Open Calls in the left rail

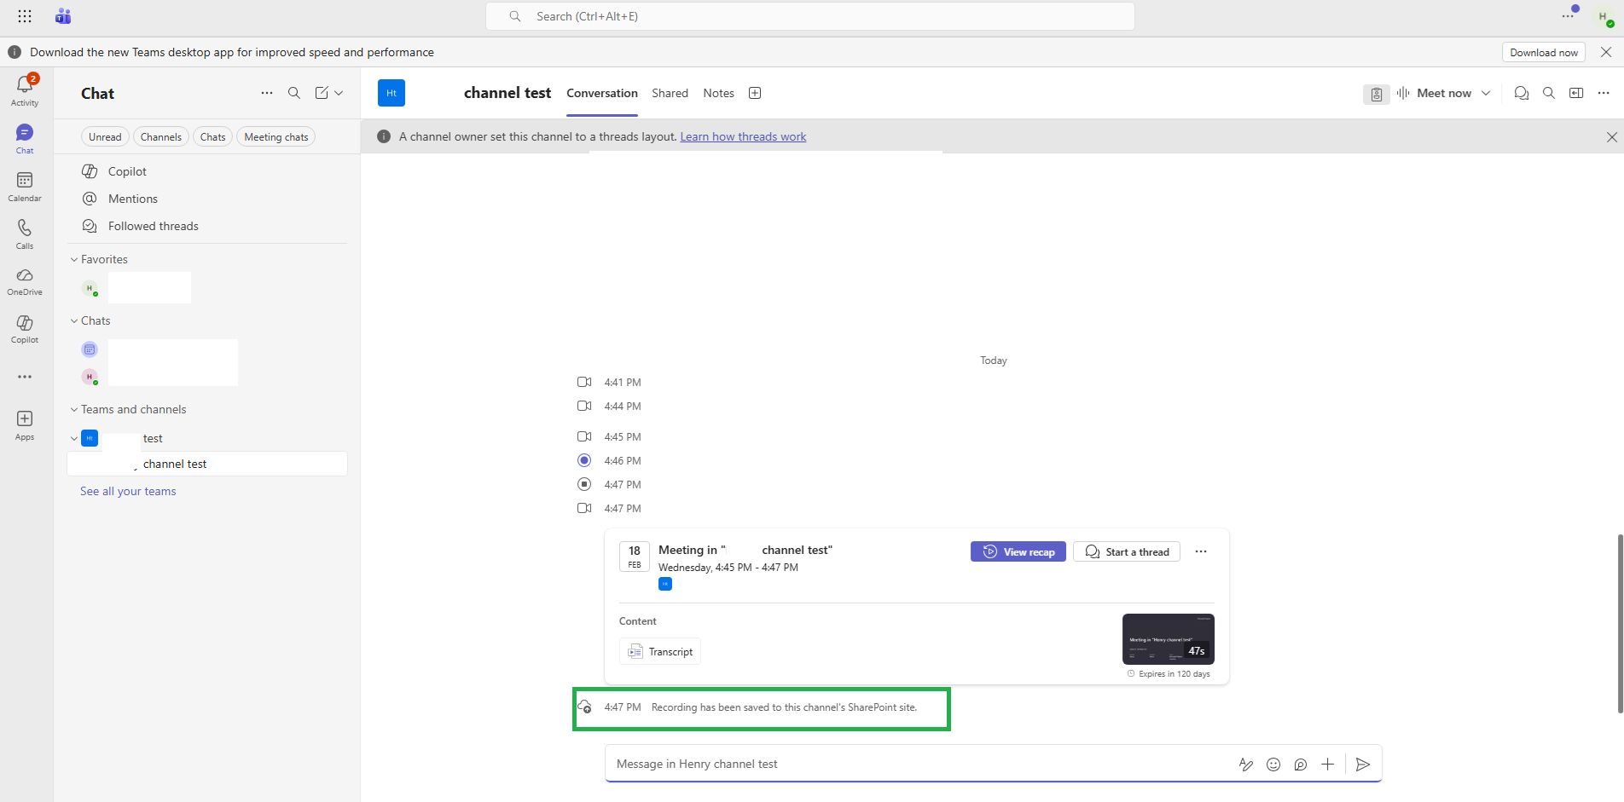[25, 234]
